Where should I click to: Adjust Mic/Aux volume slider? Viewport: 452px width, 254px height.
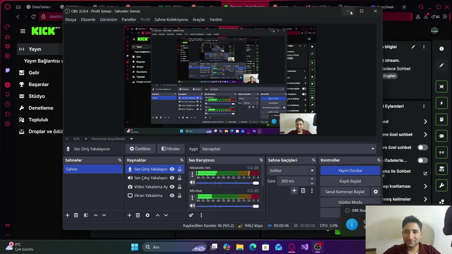coord(227,206)
